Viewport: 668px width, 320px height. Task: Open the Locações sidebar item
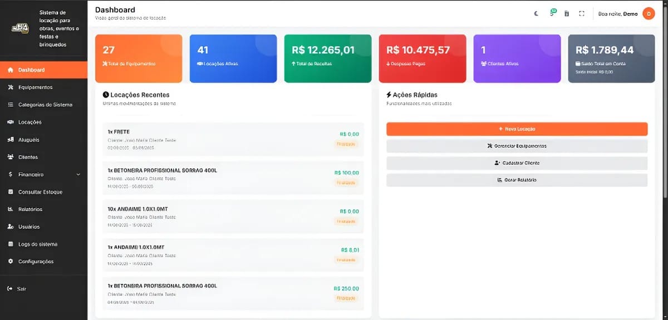coord(30,122)
